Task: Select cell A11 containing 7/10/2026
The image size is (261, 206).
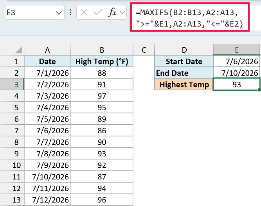Action: pyautogui.click(x=47, y=177)
